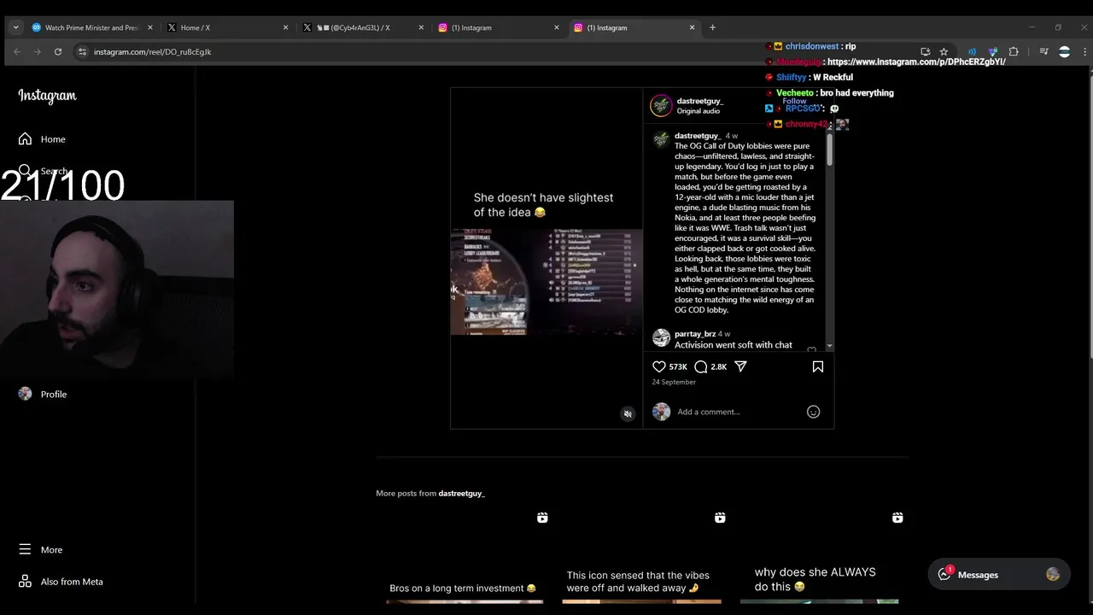Open parrtay_brz commenter profile
The width and height of the screenshot is (1093, 615).
tap(694, 334)
